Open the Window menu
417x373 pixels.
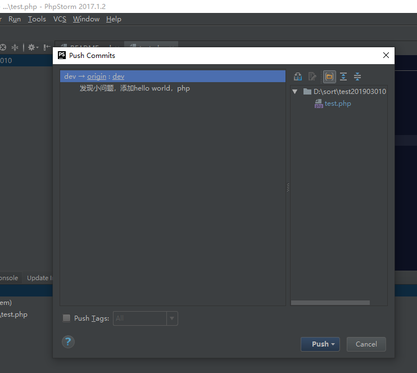click(86, 19)
